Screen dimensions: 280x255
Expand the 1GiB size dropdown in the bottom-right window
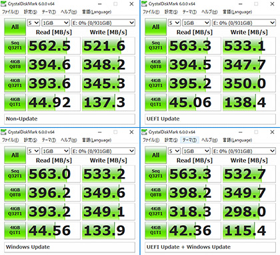[196, 151]
